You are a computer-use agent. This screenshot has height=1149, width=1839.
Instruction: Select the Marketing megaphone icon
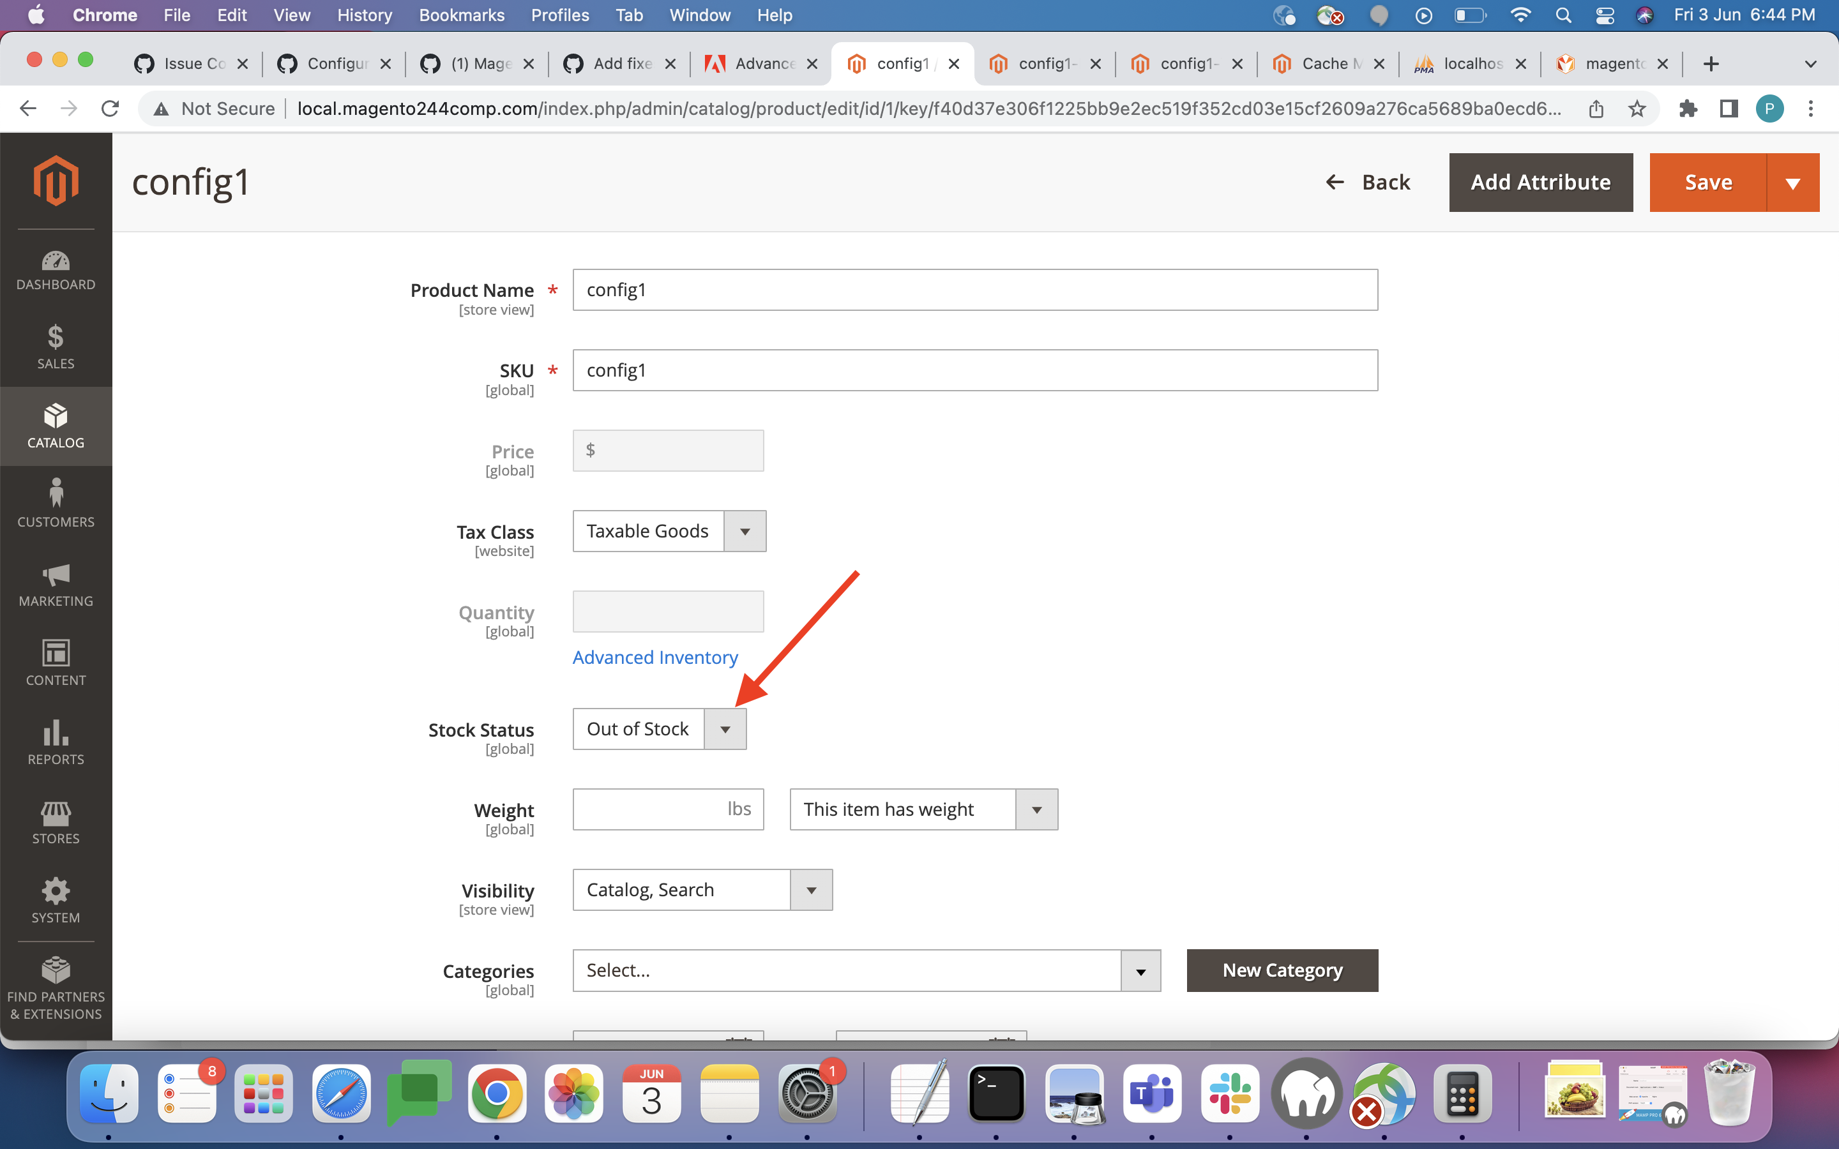click(x=56, y=583)
